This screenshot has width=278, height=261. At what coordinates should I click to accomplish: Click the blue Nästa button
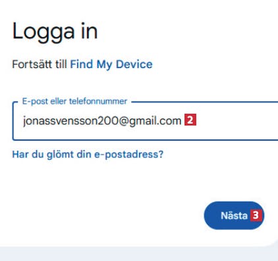234,215
